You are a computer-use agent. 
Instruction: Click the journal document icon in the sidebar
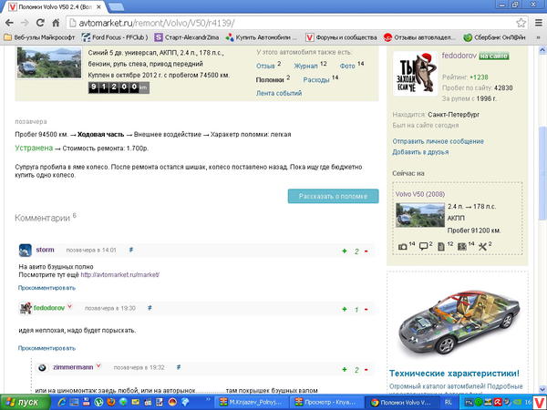[x=441, y=247]
